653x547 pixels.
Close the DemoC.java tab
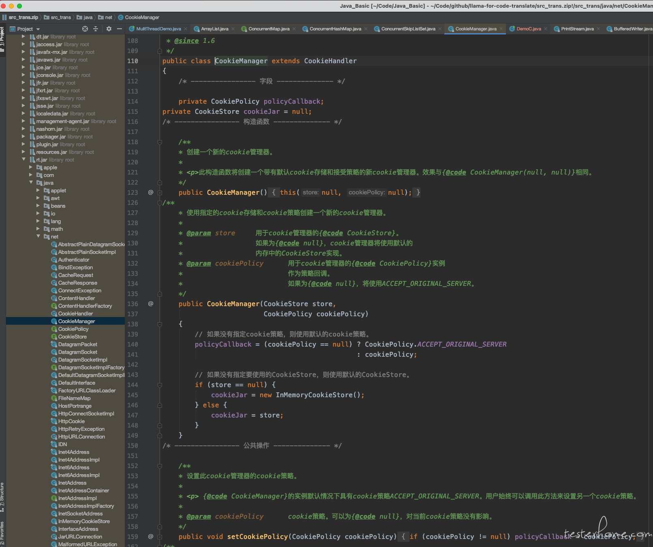click(x=546, y=29)
